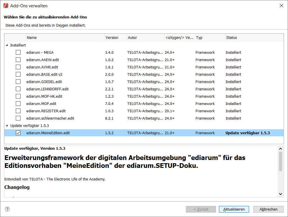This screenshot has height=217, width=288.
Task: Sort by the Version column header
Action: 116,38
